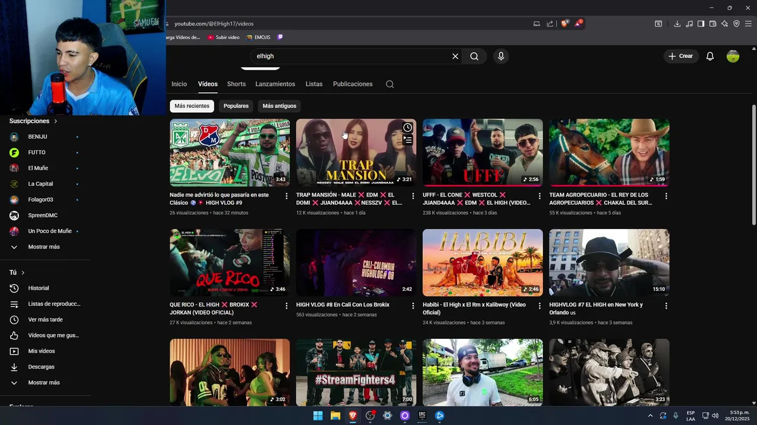The height and width of the screenshot is (425, 757).
Task: Open the music note media control icon
Action: click(689, 24)
